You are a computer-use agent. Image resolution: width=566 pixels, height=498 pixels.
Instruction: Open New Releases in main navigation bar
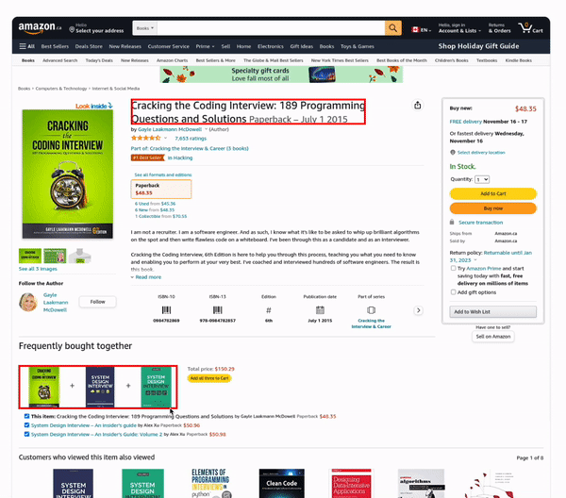[125, 46]
